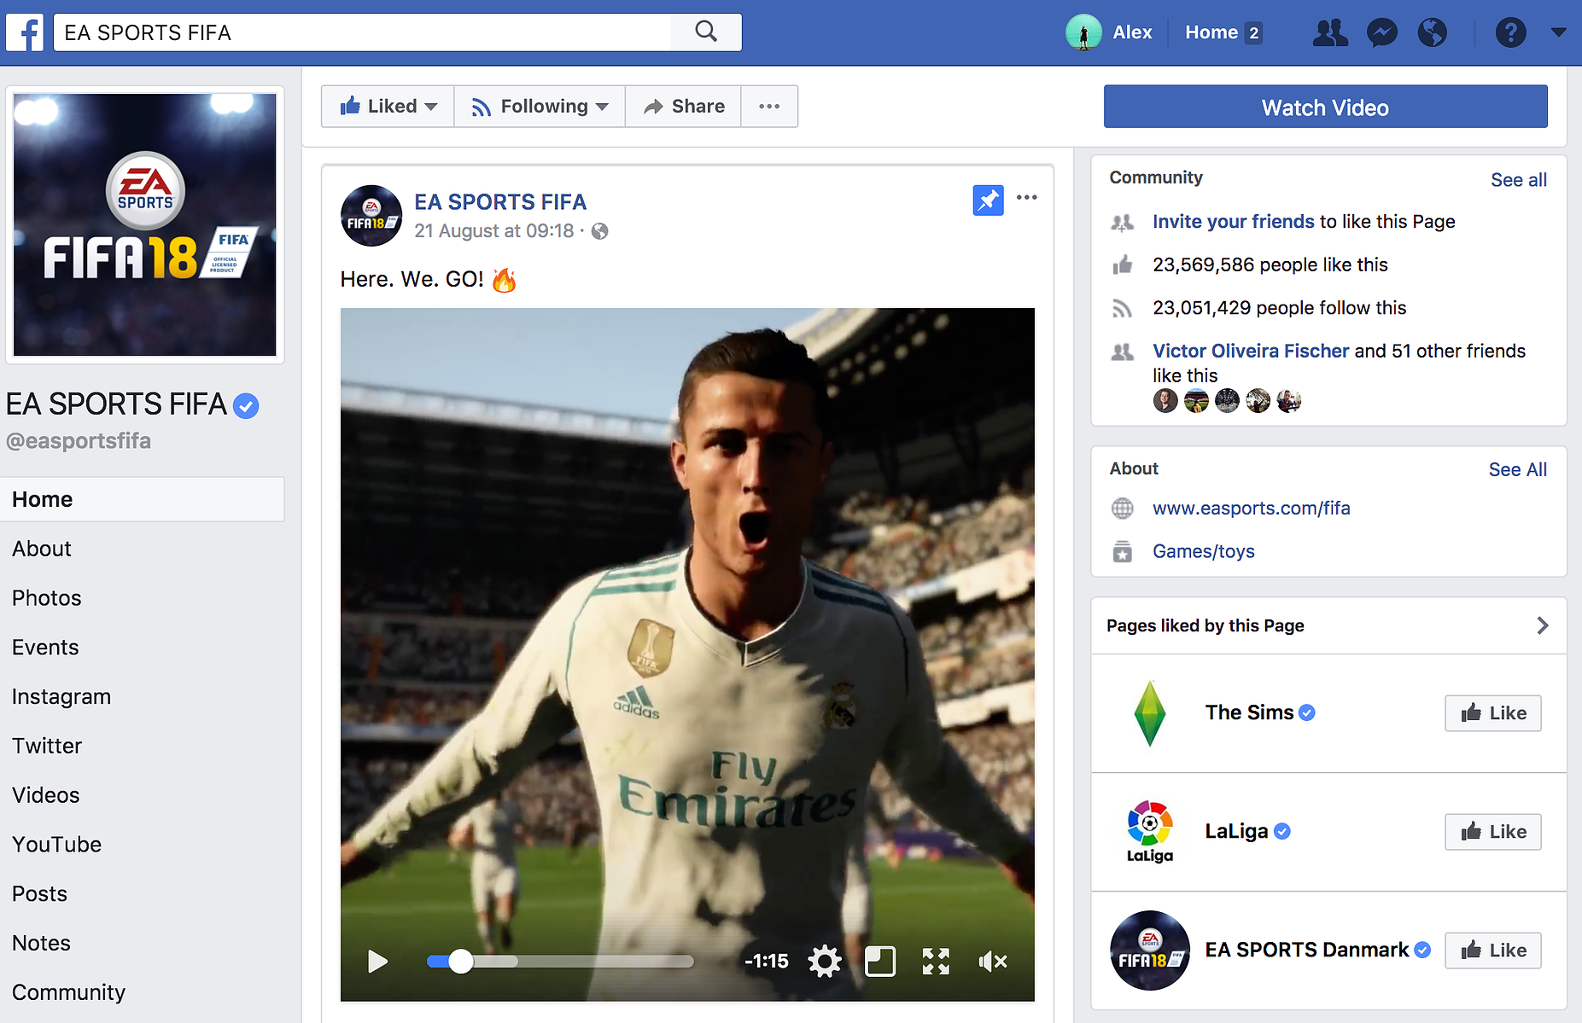Viewport: 1582px width, 1023px height.
Task: Click the post author avatar
Action: (371, 216)
